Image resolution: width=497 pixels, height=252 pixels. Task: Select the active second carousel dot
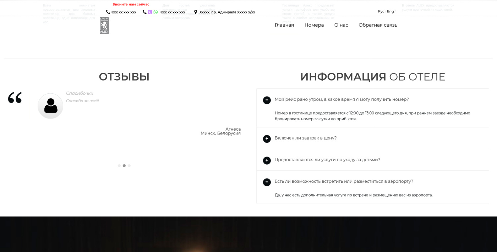124,166
